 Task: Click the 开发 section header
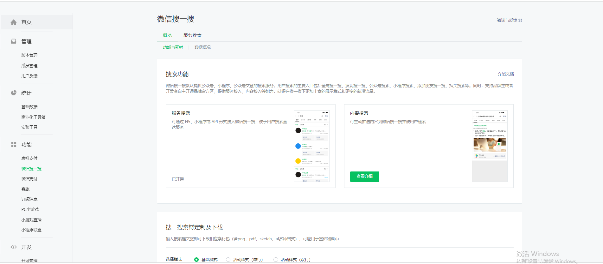coord(26,247)
